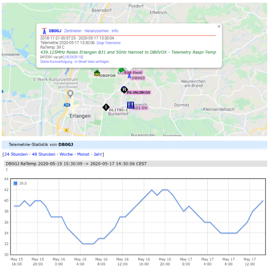The image size is (269, 268).
Task: Click the E-Werk Kulturzentrum grey place pin
Action: coord(71,94)
